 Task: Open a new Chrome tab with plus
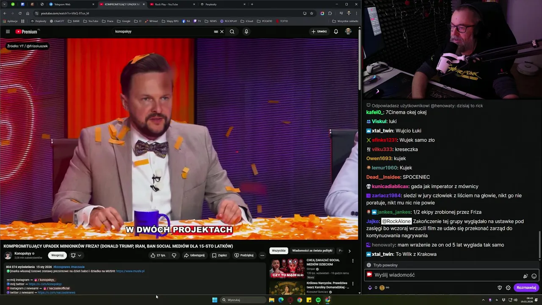coord(252,4)
